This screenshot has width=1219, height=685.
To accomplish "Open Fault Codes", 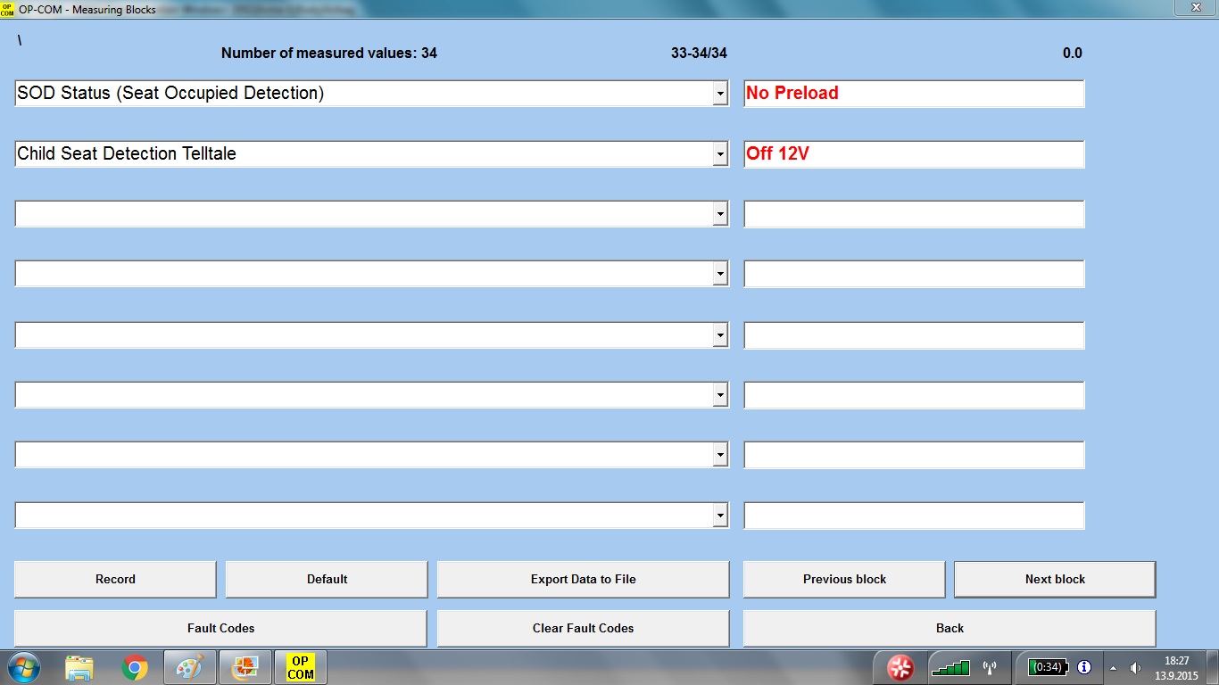I will (220, 628).
